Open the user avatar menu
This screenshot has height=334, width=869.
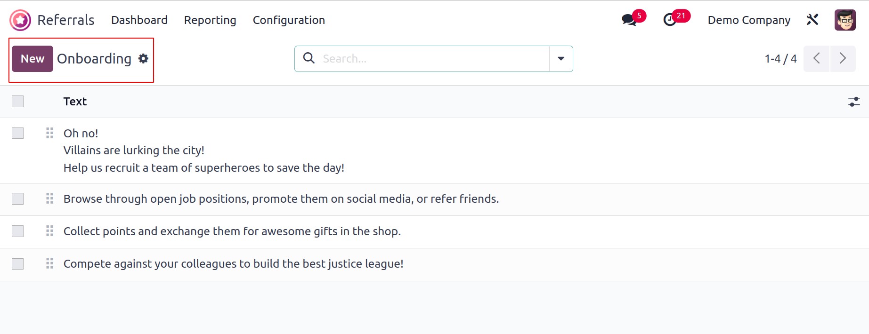tap(845, 20)
